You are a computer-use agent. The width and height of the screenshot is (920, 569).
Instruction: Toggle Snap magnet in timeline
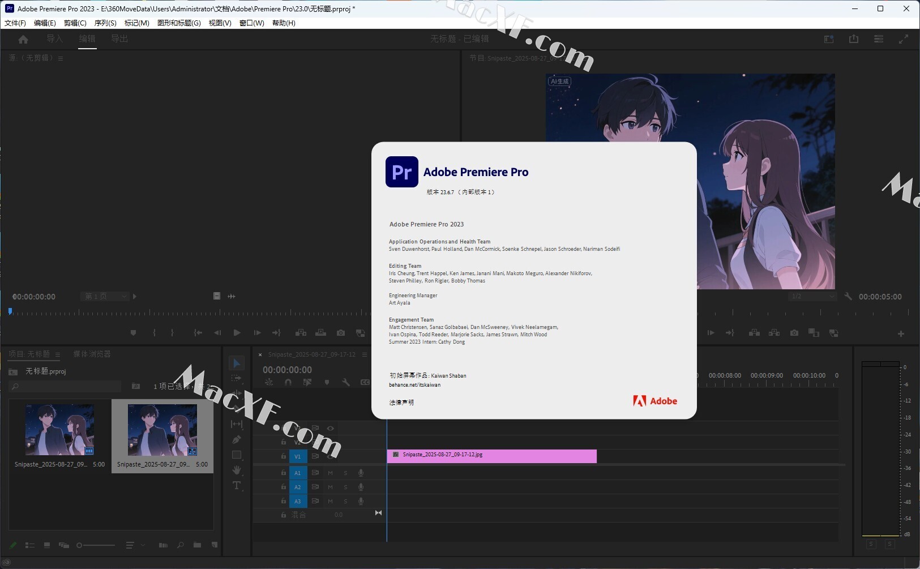click(288, 382)
